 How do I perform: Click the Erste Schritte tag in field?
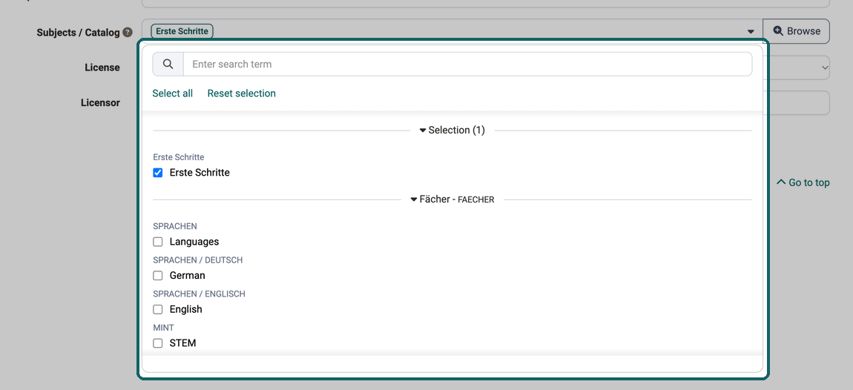pyautogui.click(x=182, y=31)
